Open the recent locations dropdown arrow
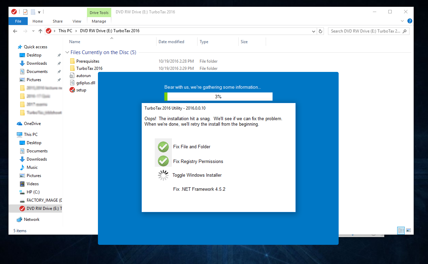The width and height of the screenshot is (428, 264). coord(33,31)
